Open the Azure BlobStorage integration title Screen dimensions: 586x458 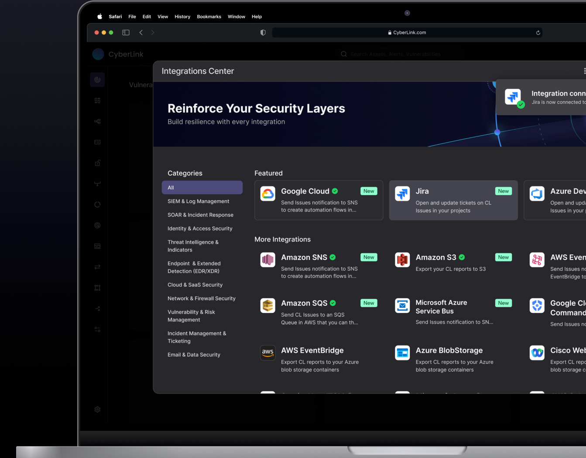click(x=449, y=350)
